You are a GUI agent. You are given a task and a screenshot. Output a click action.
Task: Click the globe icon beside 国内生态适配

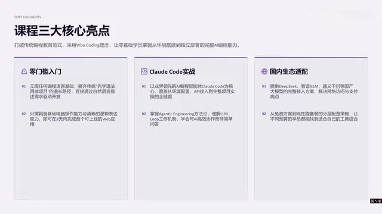pos(264,71)
